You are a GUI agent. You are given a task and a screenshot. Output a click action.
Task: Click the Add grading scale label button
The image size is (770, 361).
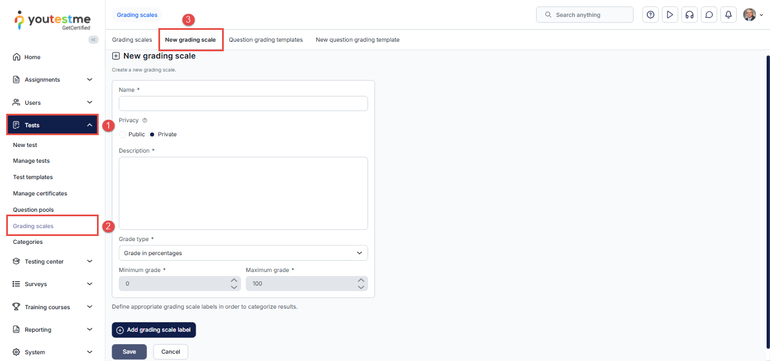153,330
